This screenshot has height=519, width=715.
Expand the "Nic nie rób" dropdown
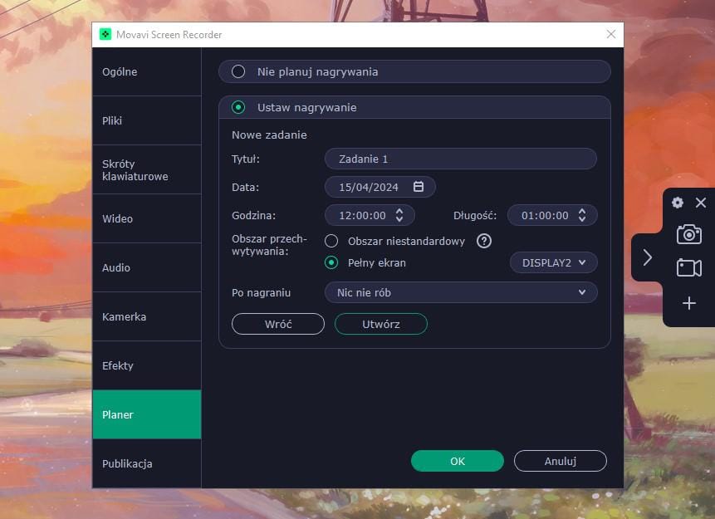pos(460,292)
